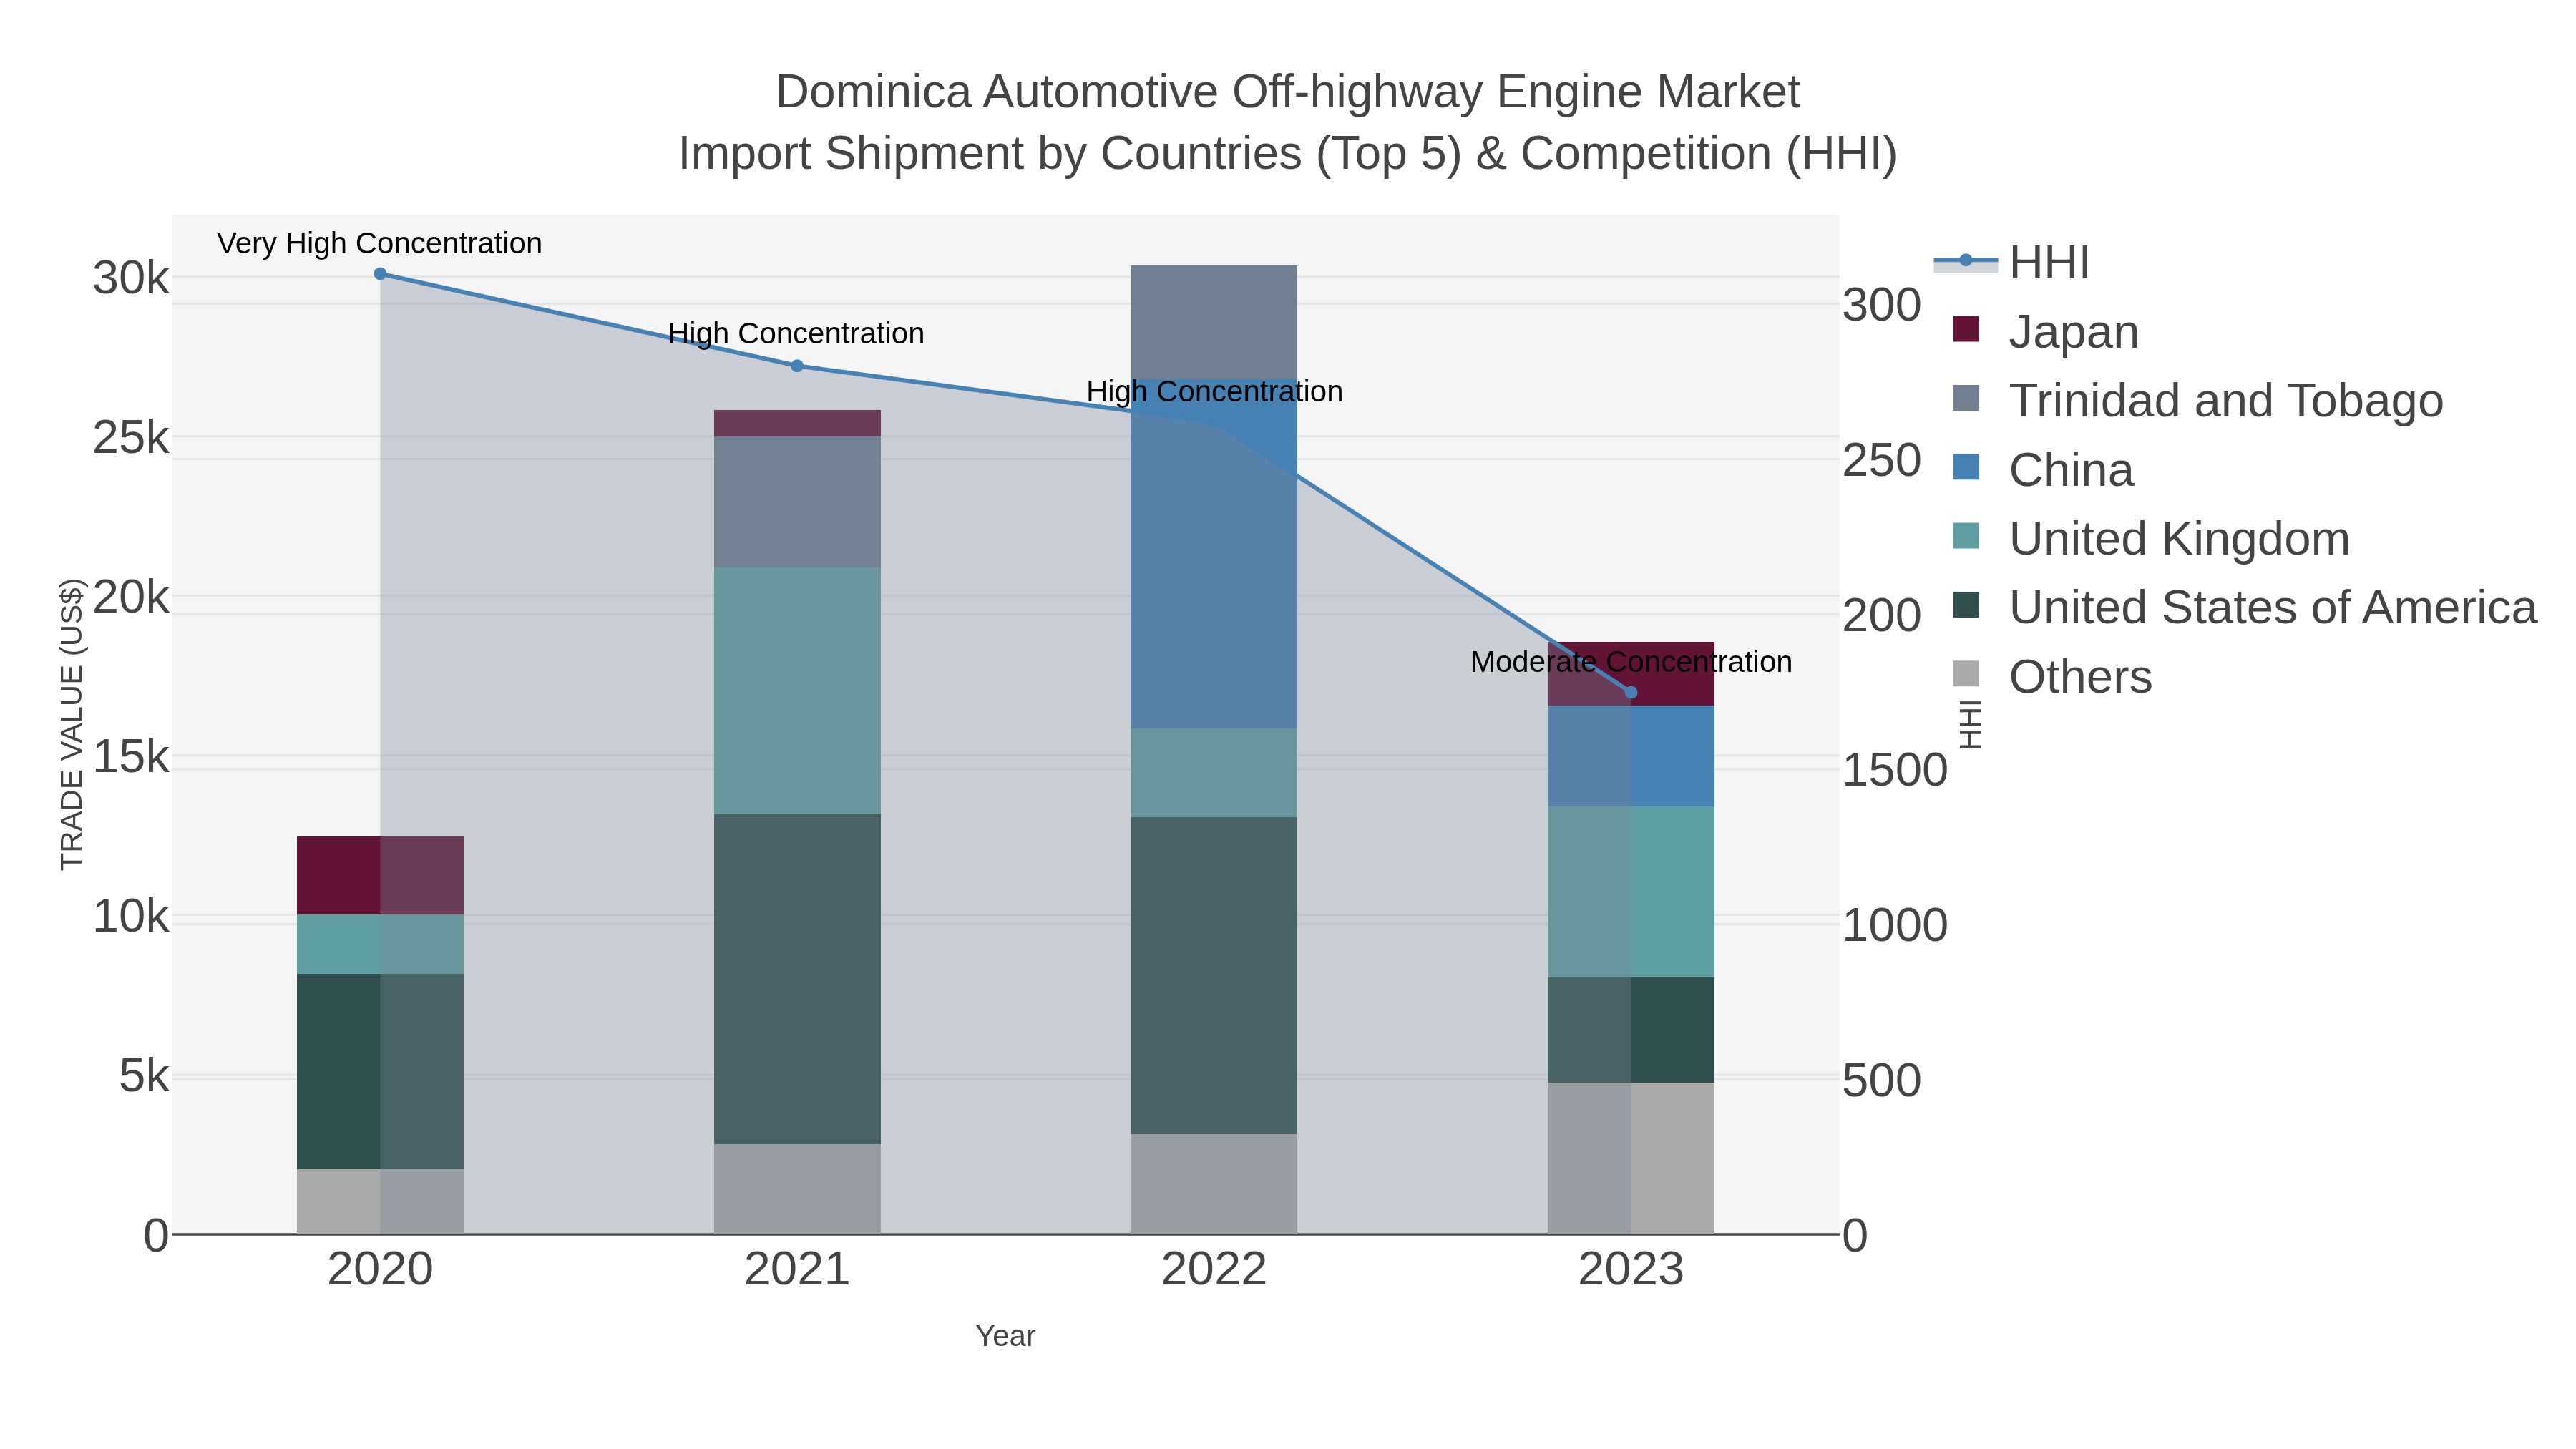Click the 2022 China bar segment

(x=1214, y=553)
